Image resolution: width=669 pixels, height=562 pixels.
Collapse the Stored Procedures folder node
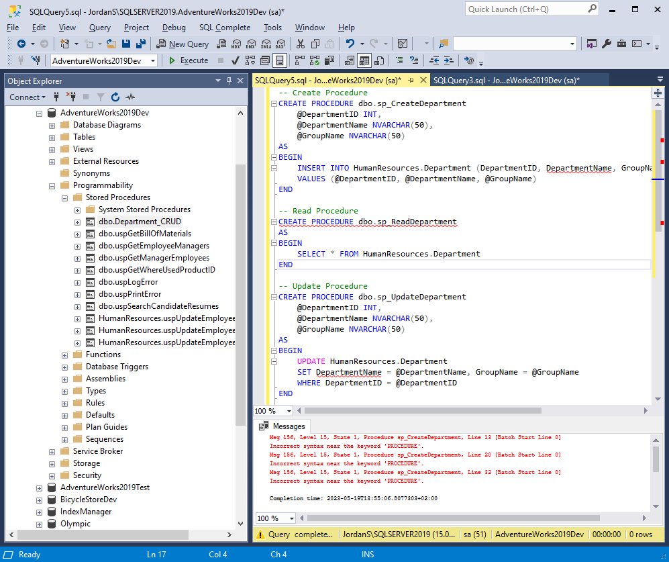tap(65, 197)
